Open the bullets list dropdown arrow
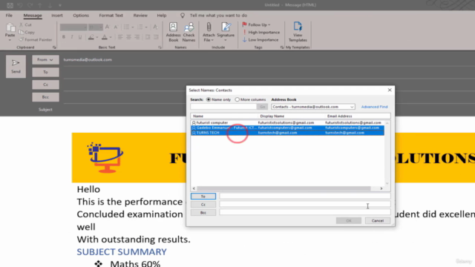Screen dimensions: 475x267 (133, 27)
